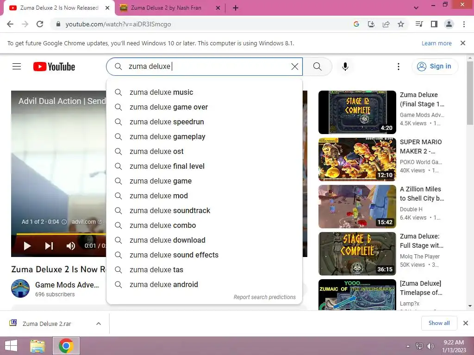474x355 pixels.
Task: Skip to next video with the next button
Action: click(49, 246)
